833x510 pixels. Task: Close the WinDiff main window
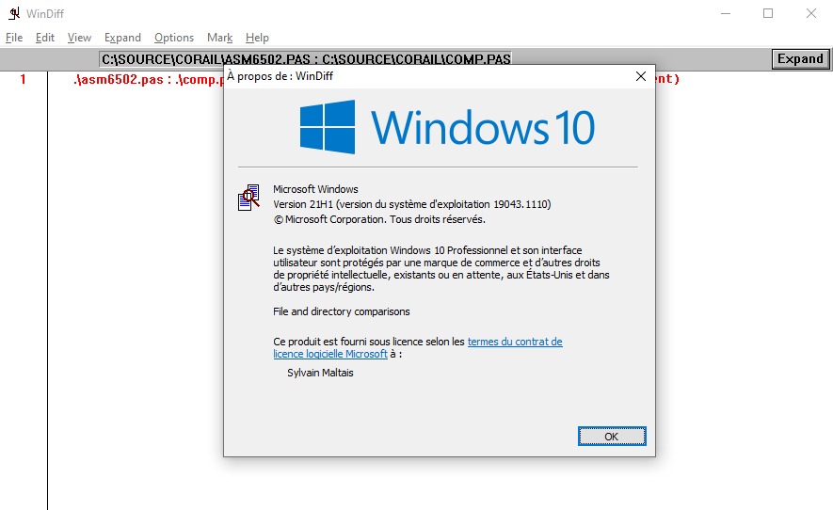click(810, 13)
